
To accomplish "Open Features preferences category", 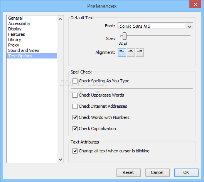I will (x=32, y=34).
